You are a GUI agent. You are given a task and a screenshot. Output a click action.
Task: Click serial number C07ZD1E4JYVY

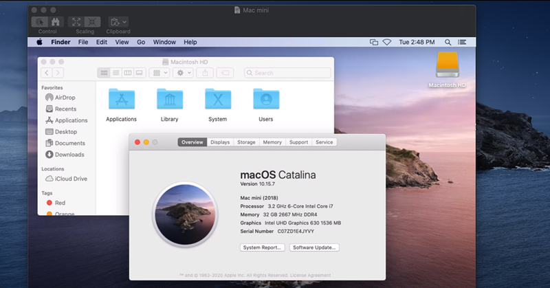pos(296,231)
